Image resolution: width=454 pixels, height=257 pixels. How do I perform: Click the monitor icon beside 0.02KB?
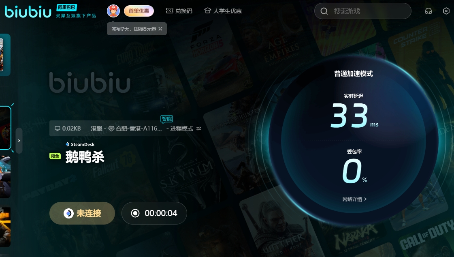(58, 128)
